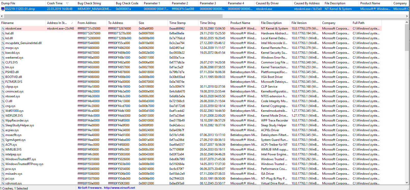This screenshot has height=190, width=410.
Task: Click the down arrow of the driver list scrollbar
Action: (x=407, y=183)
